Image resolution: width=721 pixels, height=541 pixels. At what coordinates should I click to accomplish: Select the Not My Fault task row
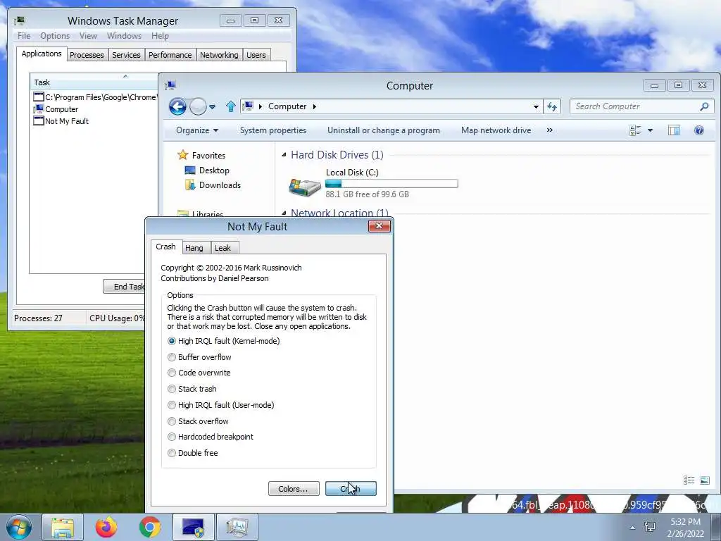pos(95,121)
